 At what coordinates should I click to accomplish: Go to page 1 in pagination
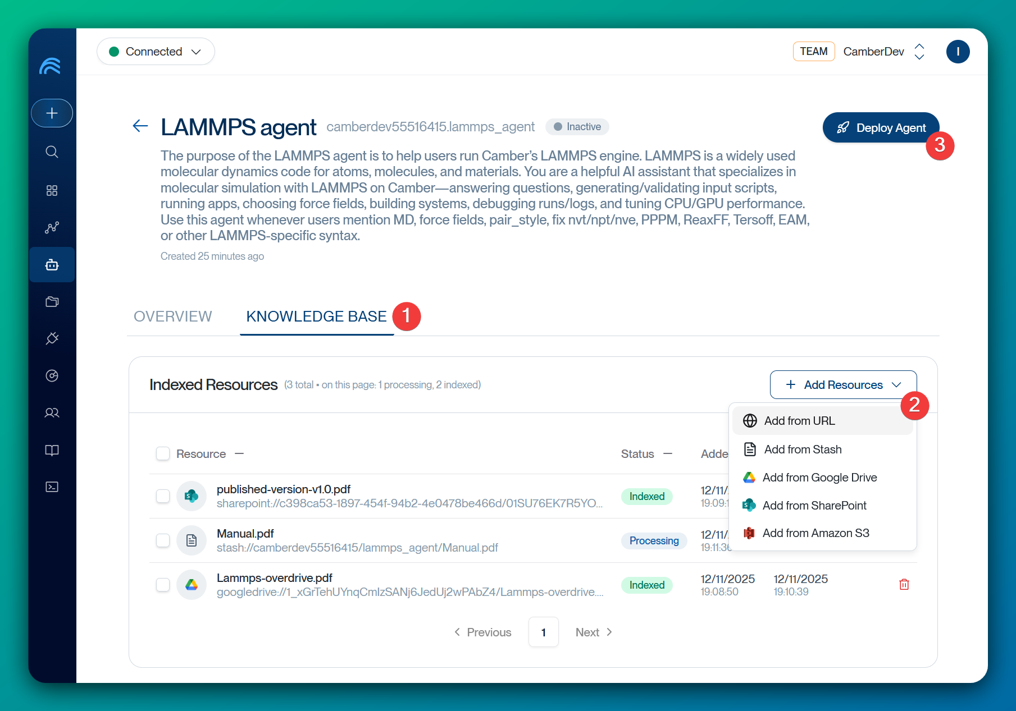click(543, 632)
